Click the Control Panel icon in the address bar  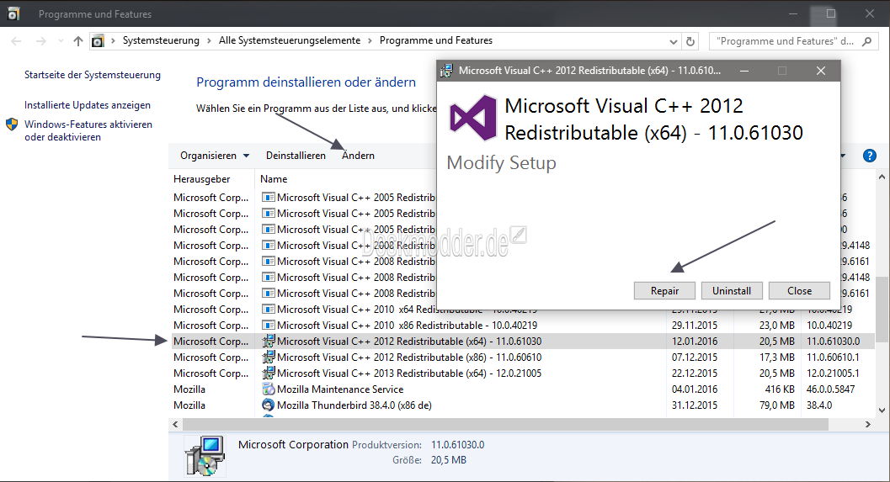[x=99, y=41]
